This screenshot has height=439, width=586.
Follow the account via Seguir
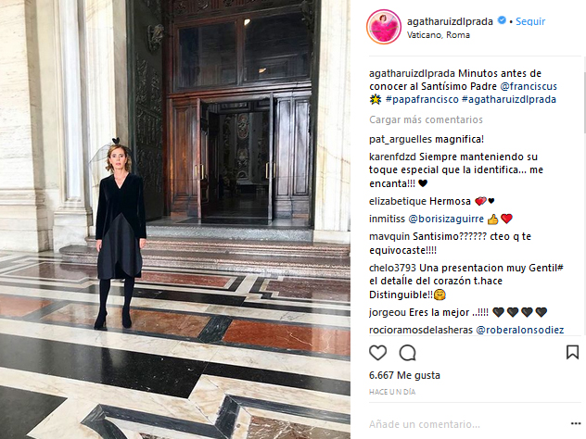530,21
